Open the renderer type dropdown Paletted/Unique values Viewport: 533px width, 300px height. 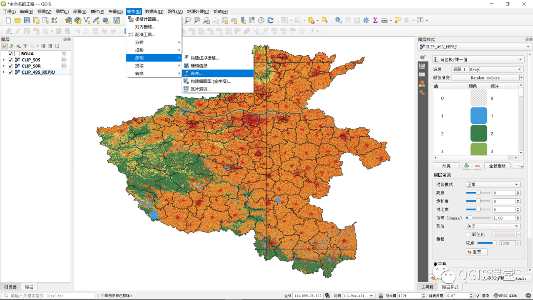pyautogui.click(x=478, y=59)
